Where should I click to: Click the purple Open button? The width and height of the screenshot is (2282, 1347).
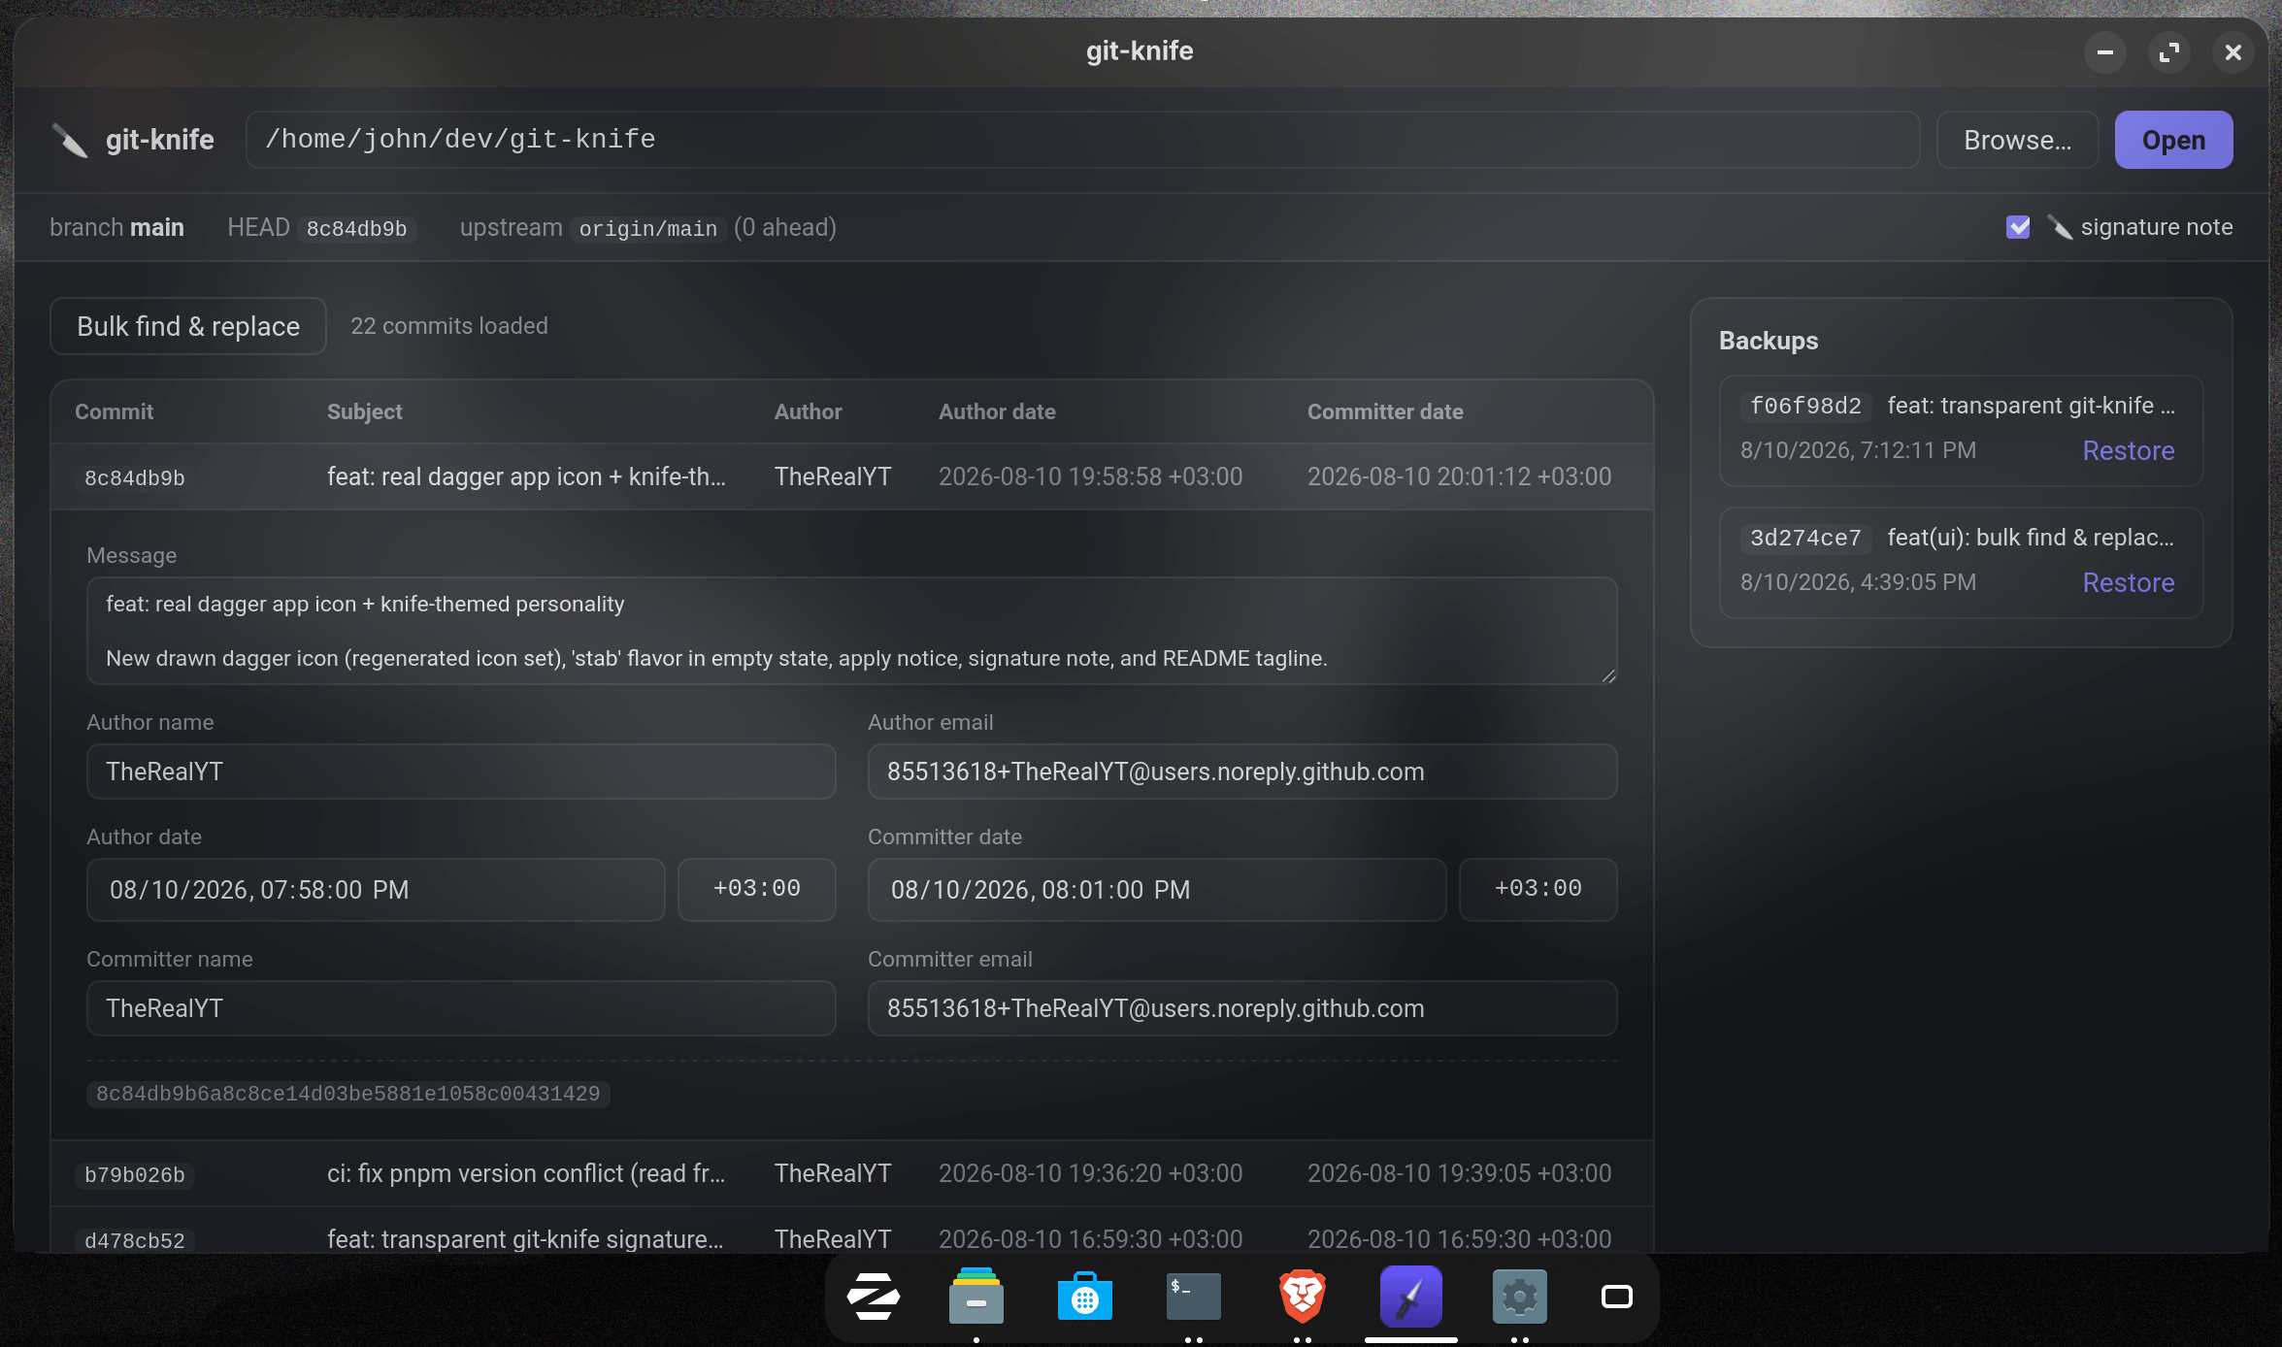2174,140
